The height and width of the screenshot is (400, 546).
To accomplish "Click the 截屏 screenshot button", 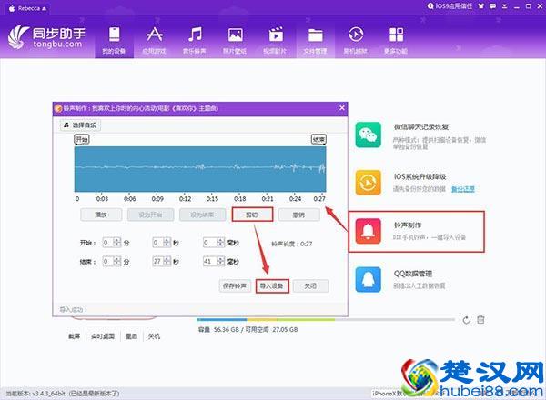I will 75,336.
